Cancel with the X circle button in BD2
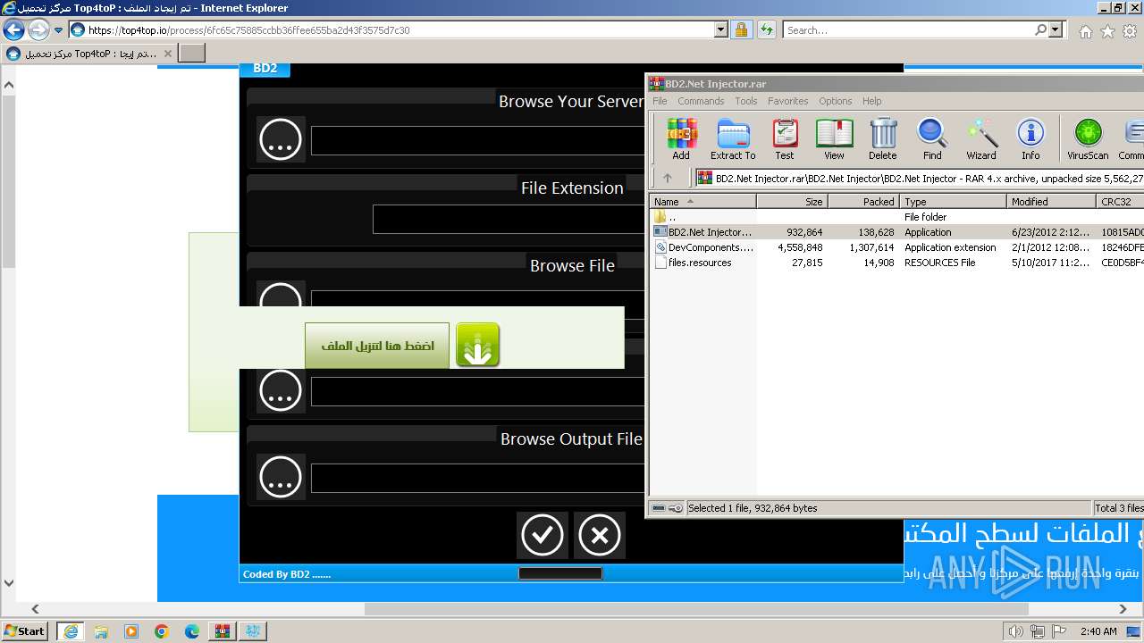Viewport: 1144px width, 643px height. (x=600, y=535)
